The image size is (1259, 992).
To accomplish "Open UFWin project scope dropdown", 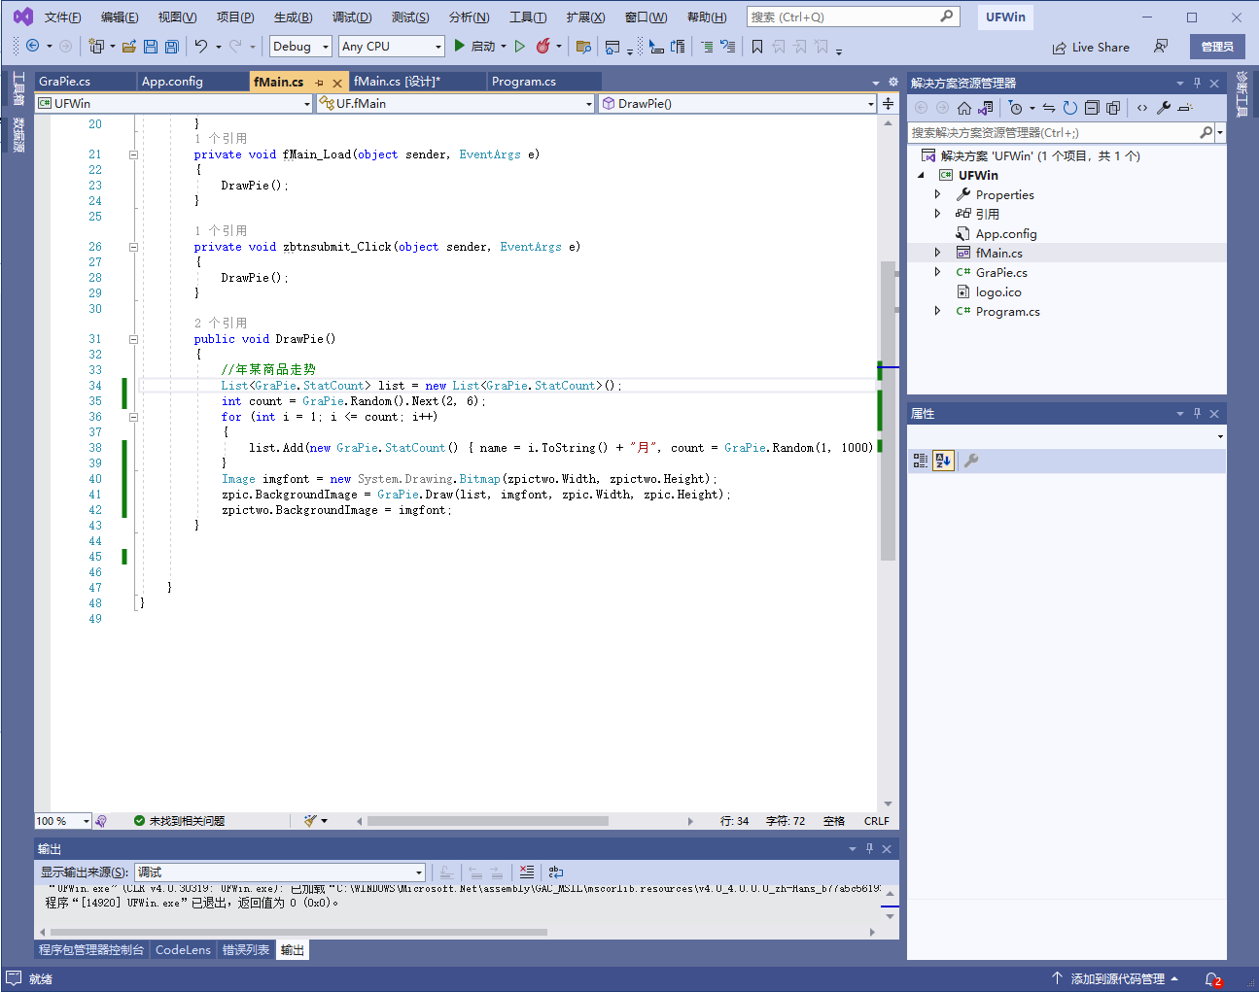I will point(174,103).
